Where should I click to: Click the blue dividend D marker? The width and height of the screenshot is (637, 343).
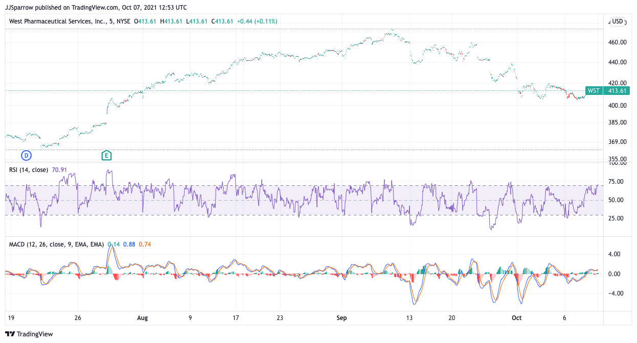26,155
